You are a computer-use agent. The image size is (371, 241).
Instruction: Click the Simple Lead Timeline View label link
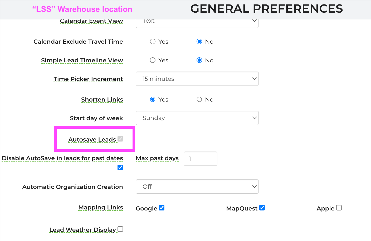coord(82,60)
